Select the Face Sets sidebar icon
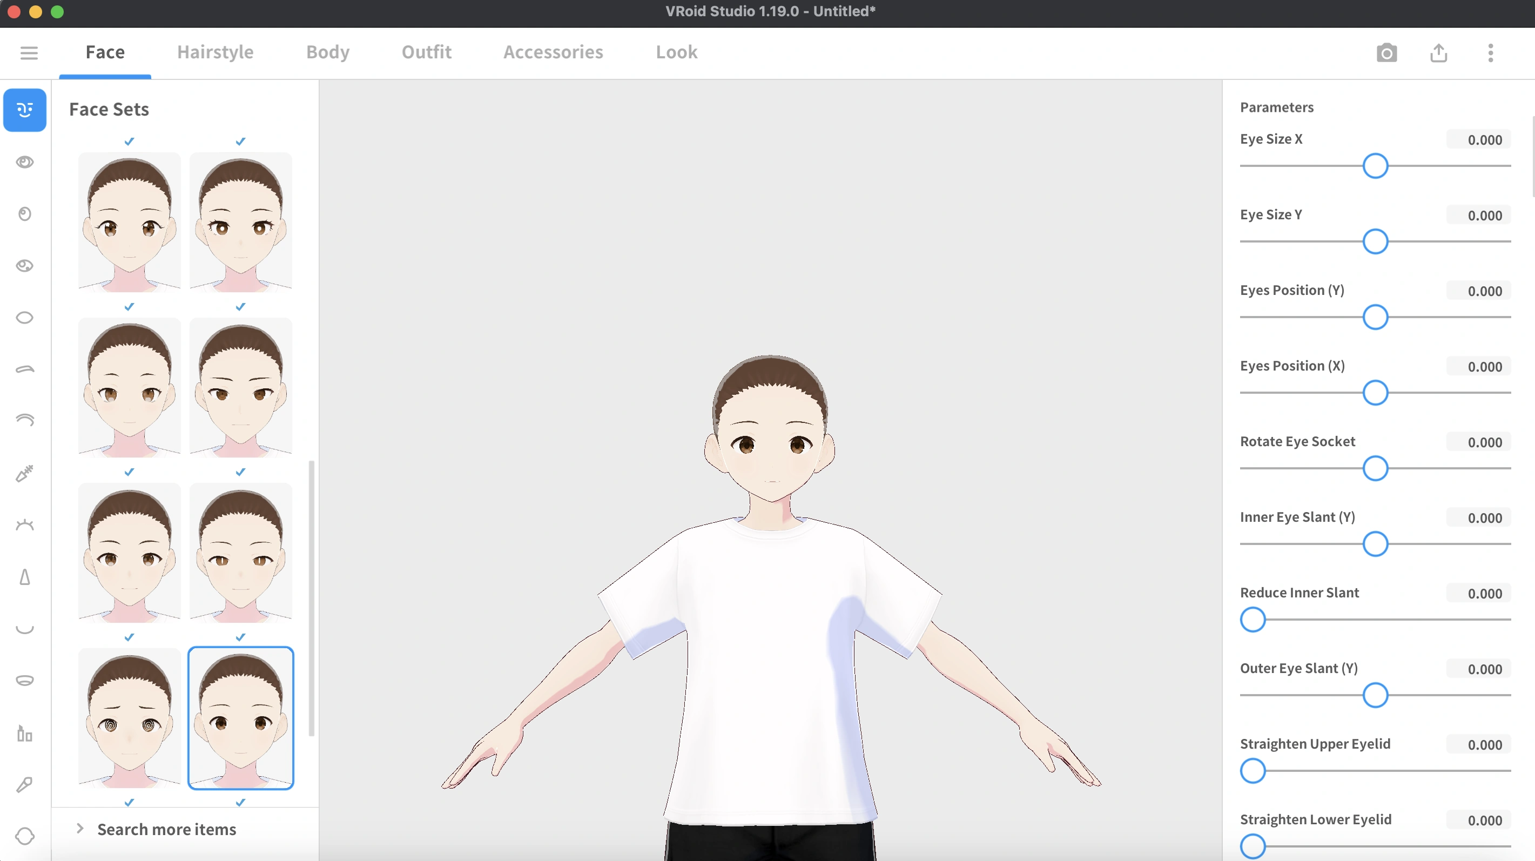The width and height of the screenshot is (1535, 861). click(24, 110)
